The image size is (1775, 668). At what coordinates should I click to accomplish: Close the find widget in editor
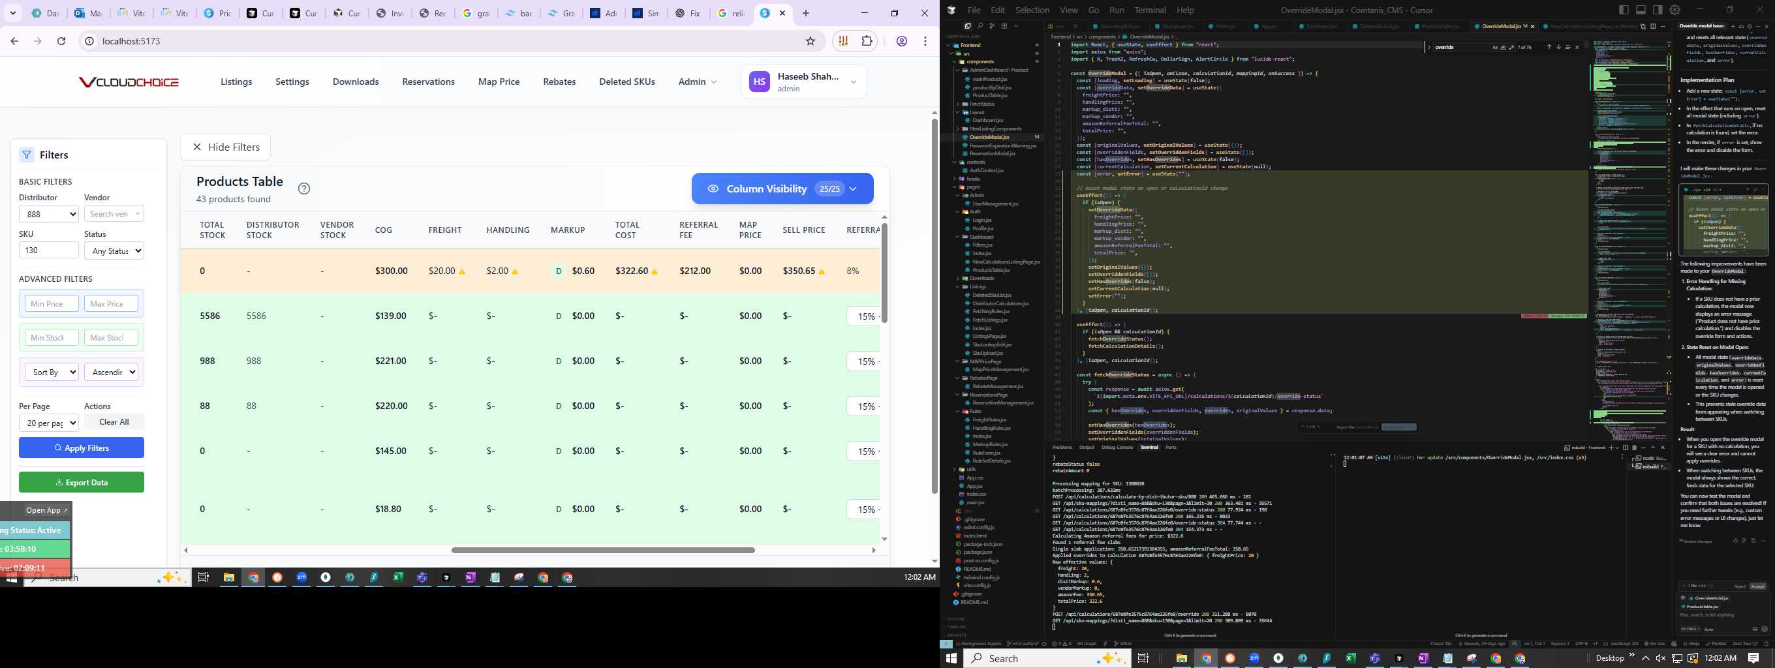1577,48
